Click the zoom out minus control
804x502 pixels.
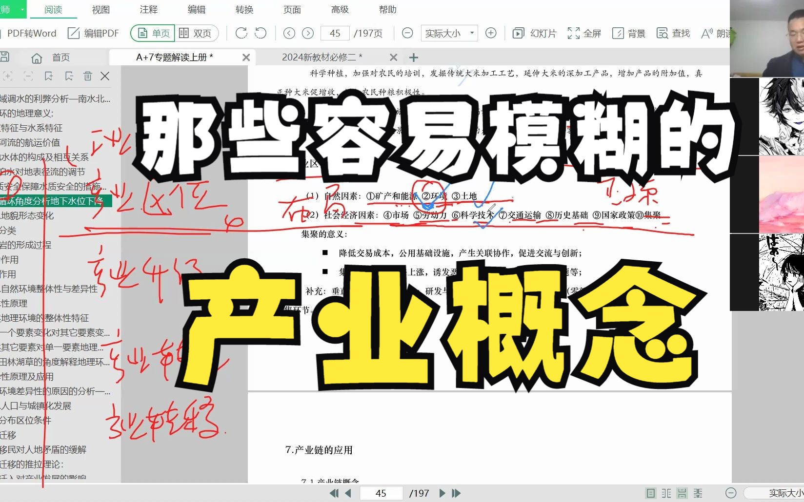[407, 33]
